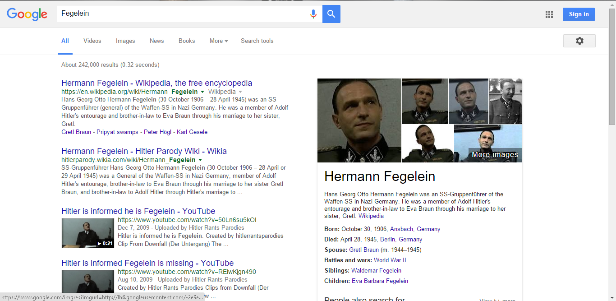Click the vertical page scrollbar thumb
The width and height of the screenshot is (616, 301).
pyautogui.click(x=612, y=66)
